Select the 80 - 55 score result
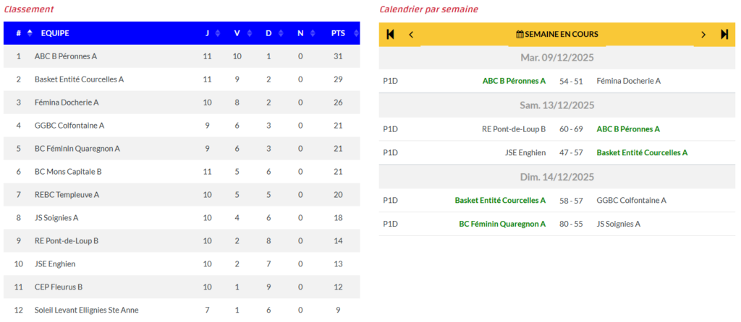The image size is (741, 322). (x=571, y=224)
